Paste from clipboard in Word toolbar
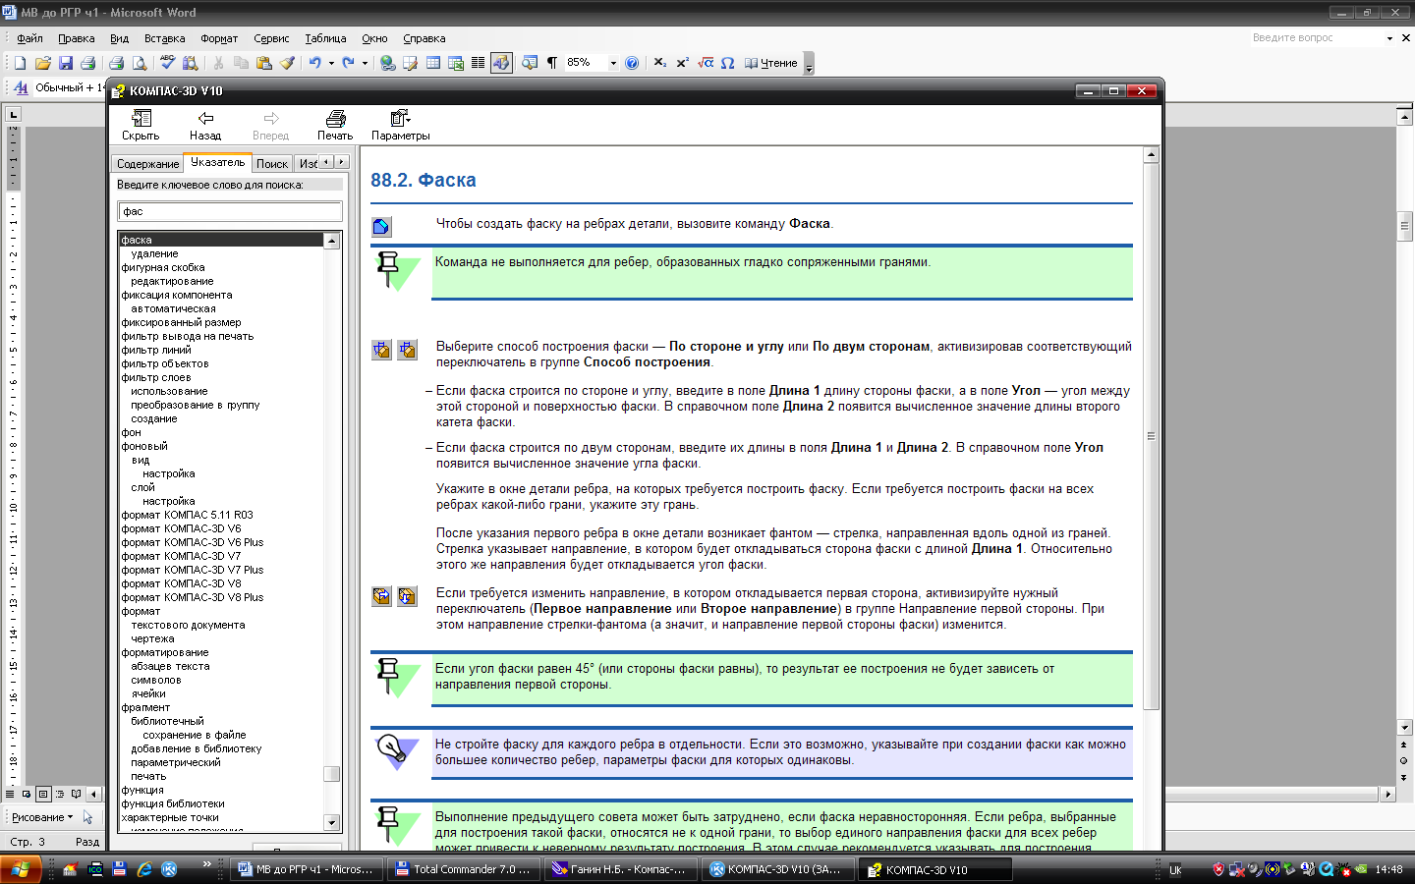 (263, 63)
